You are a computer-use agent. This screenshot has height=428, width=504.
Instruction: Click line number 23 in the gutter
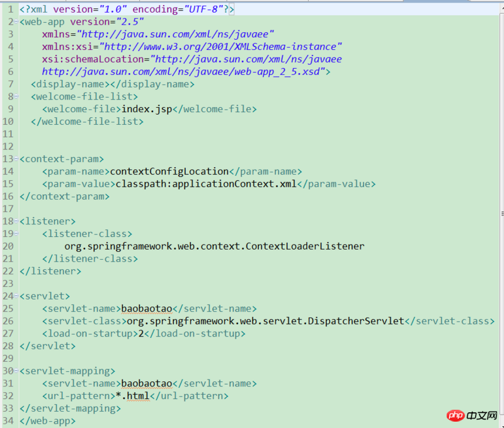click(8, 284)
